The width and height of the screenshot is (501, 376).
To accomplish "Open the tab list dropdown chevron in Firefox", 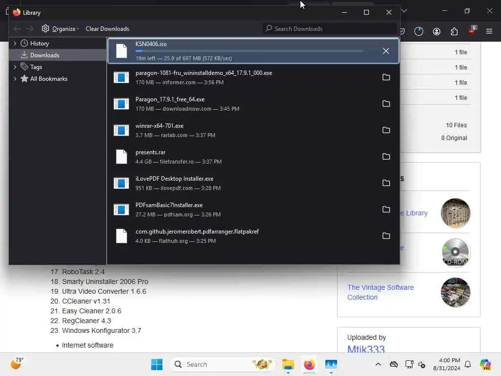I will click(404, 11).
